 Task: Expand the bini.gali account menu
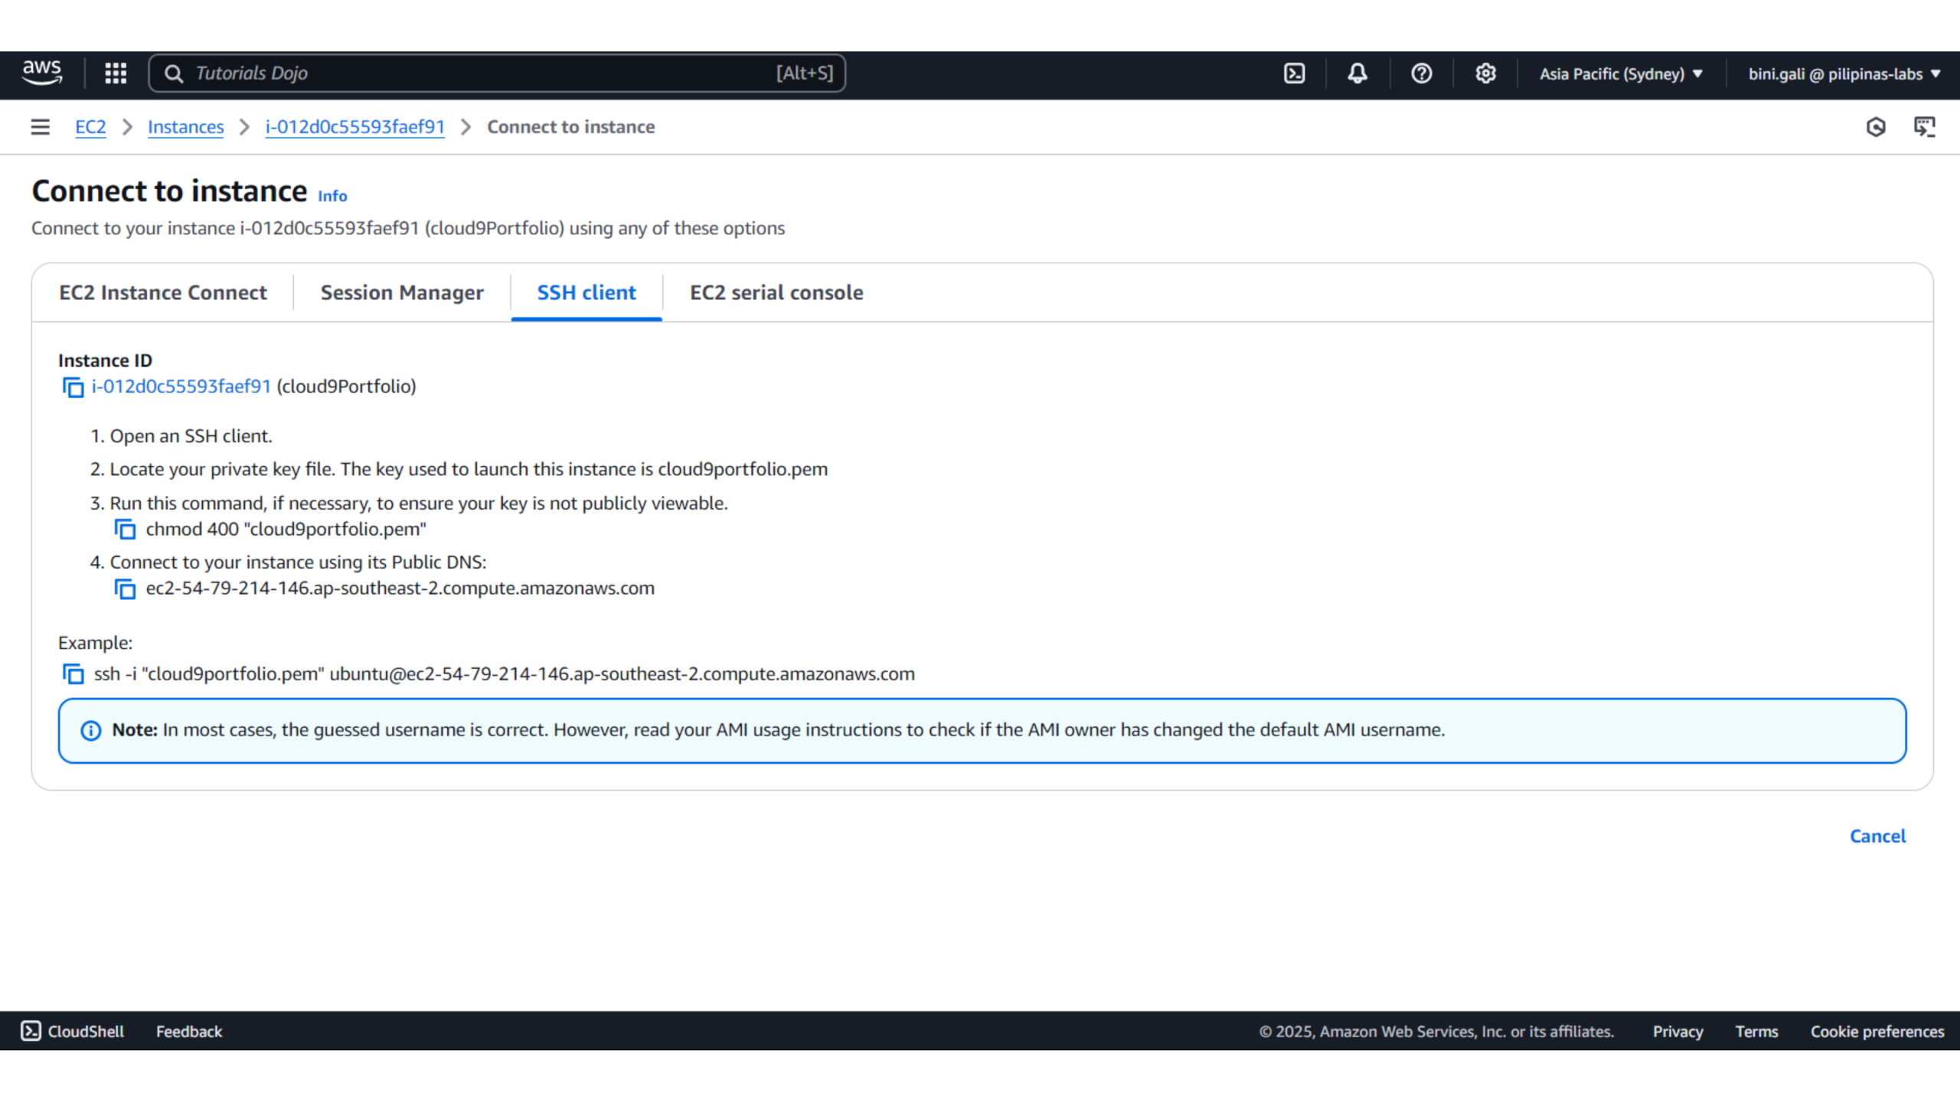[x=1844, y=74]
